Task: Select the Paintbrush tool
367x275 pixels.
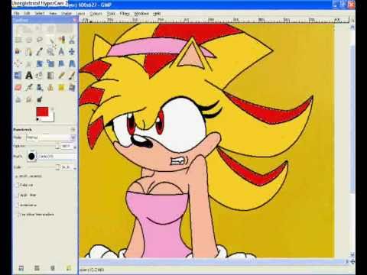Action: (72, 76)
